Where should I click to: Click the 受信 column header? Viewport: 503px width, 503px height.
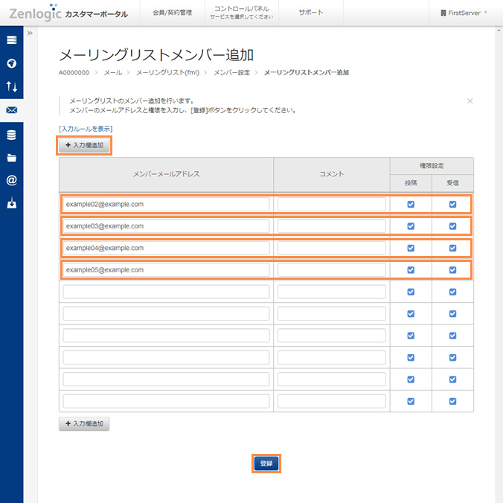pyautogui.click(x=452, y=183)
